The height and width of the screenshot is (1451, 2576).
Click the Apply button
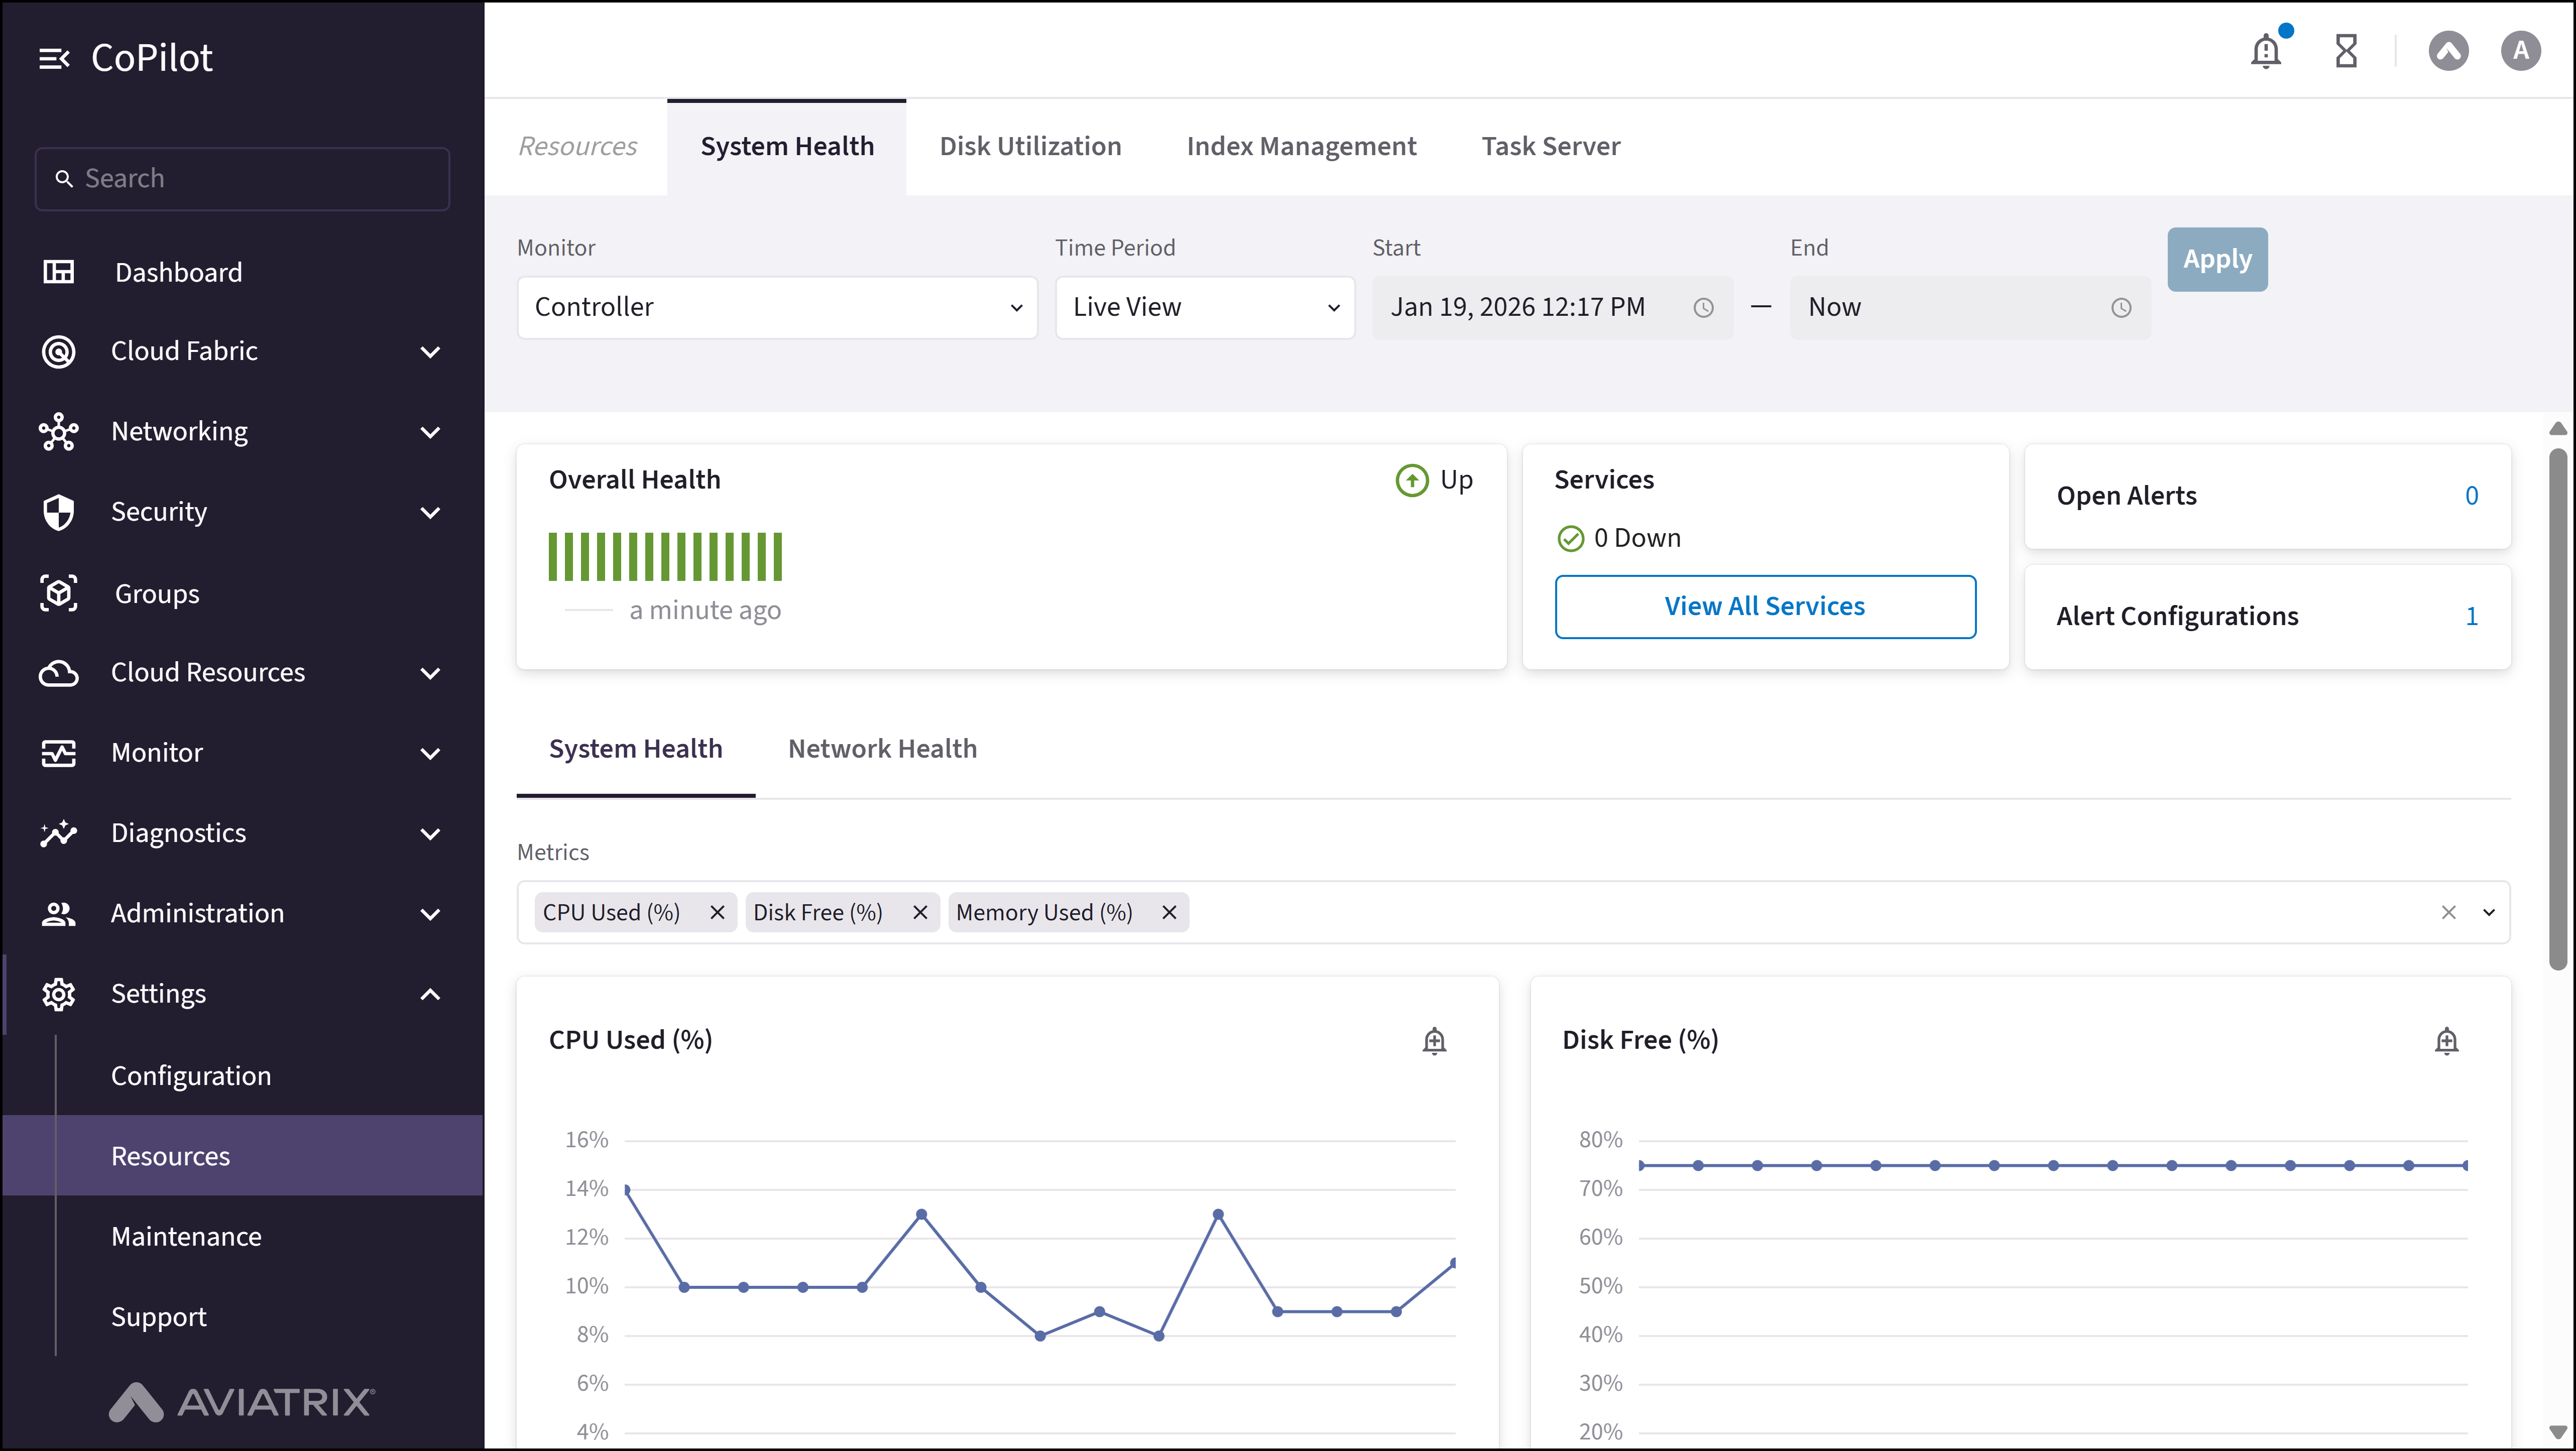2216,260
